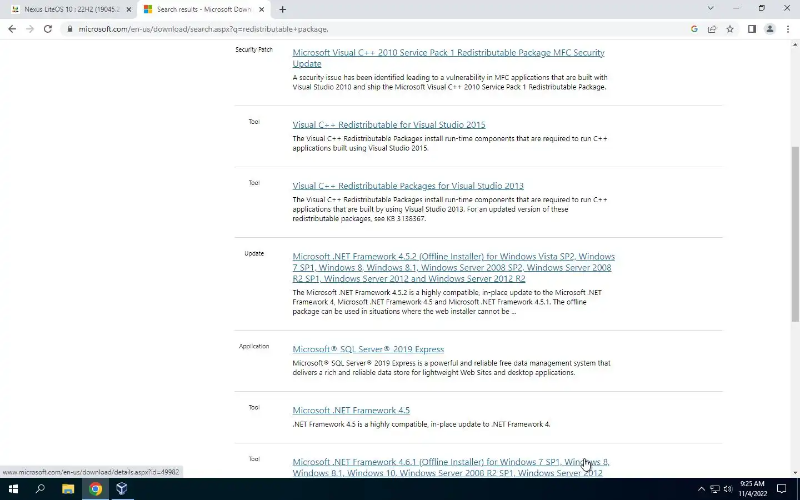Viewport: 800px width, 500px height.
Task: Click SQL Server 2019 Express description text
Action: point(452,368)
